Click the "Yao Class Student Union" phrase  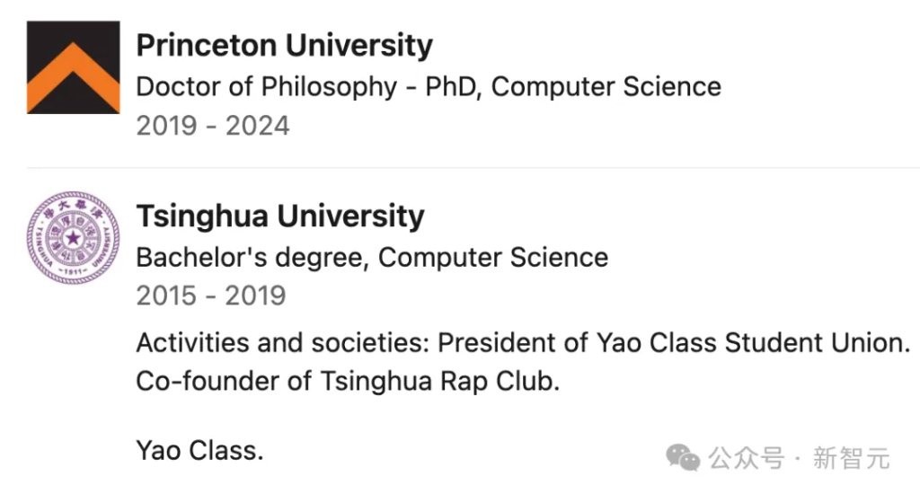[753, 343]
